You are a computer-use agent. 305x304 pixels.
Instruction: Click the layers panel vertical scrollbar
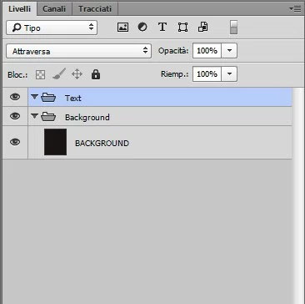298,195
